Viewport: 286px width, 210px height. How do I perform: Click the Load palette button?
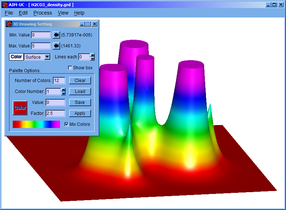click(80, 92)
